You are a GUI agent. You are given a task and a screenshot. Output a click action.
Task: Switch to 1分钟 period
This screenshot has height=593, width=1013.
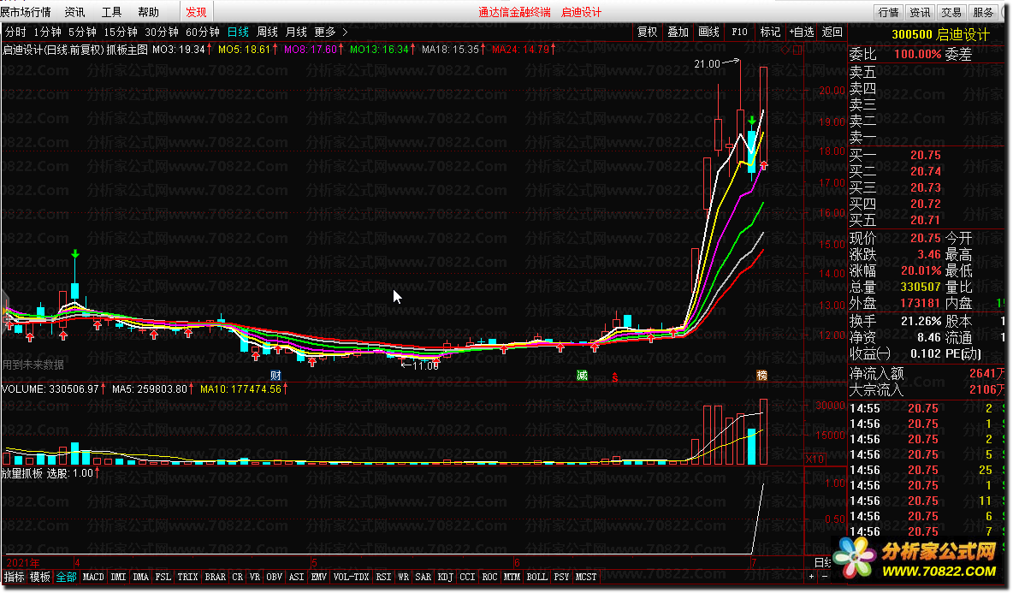point(47,32)
